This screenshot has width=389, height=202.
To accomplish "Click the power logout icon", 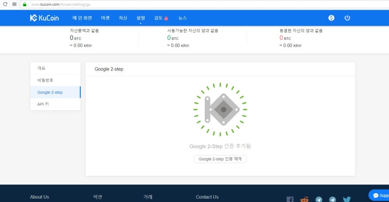I will pyautogui.click(x=347, y=18).
